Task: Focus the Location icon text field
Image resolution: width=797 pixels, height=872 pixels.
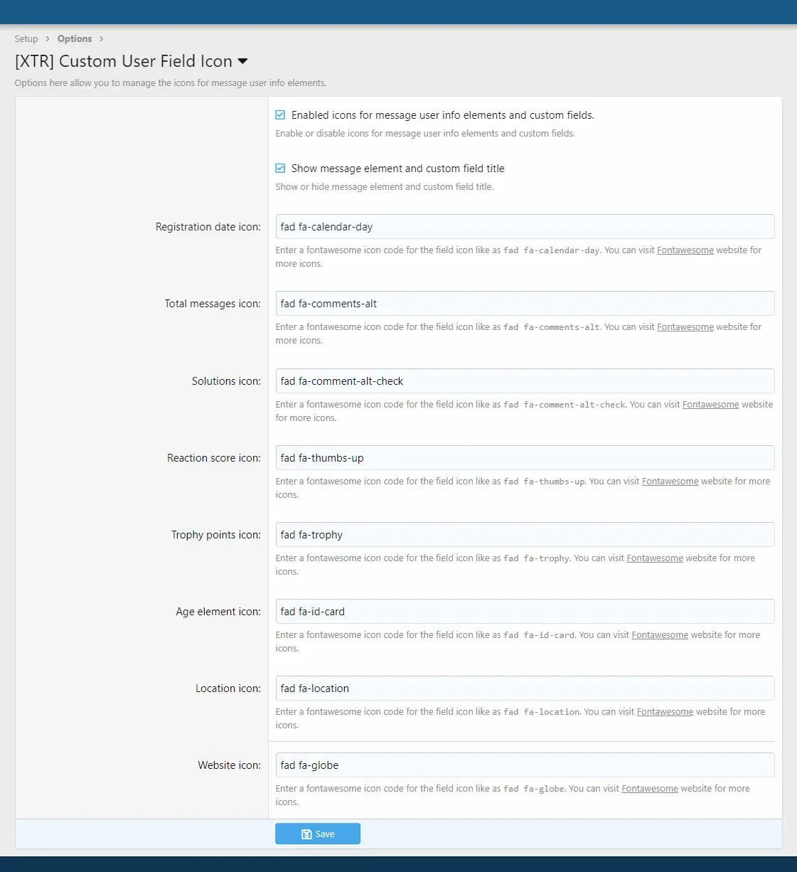Action: [525, 688]
